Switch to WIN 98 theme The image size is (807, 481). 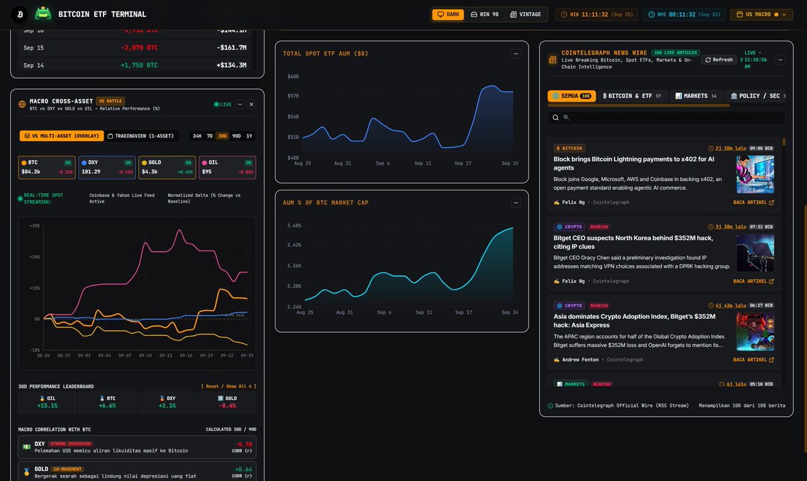click(x=484, y=14)
